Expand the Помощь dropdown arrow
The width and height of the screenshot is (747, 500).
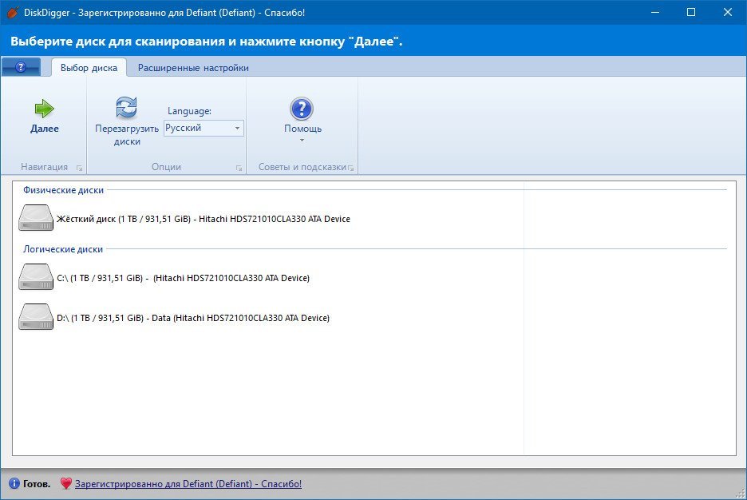click(x=302, y=140)
